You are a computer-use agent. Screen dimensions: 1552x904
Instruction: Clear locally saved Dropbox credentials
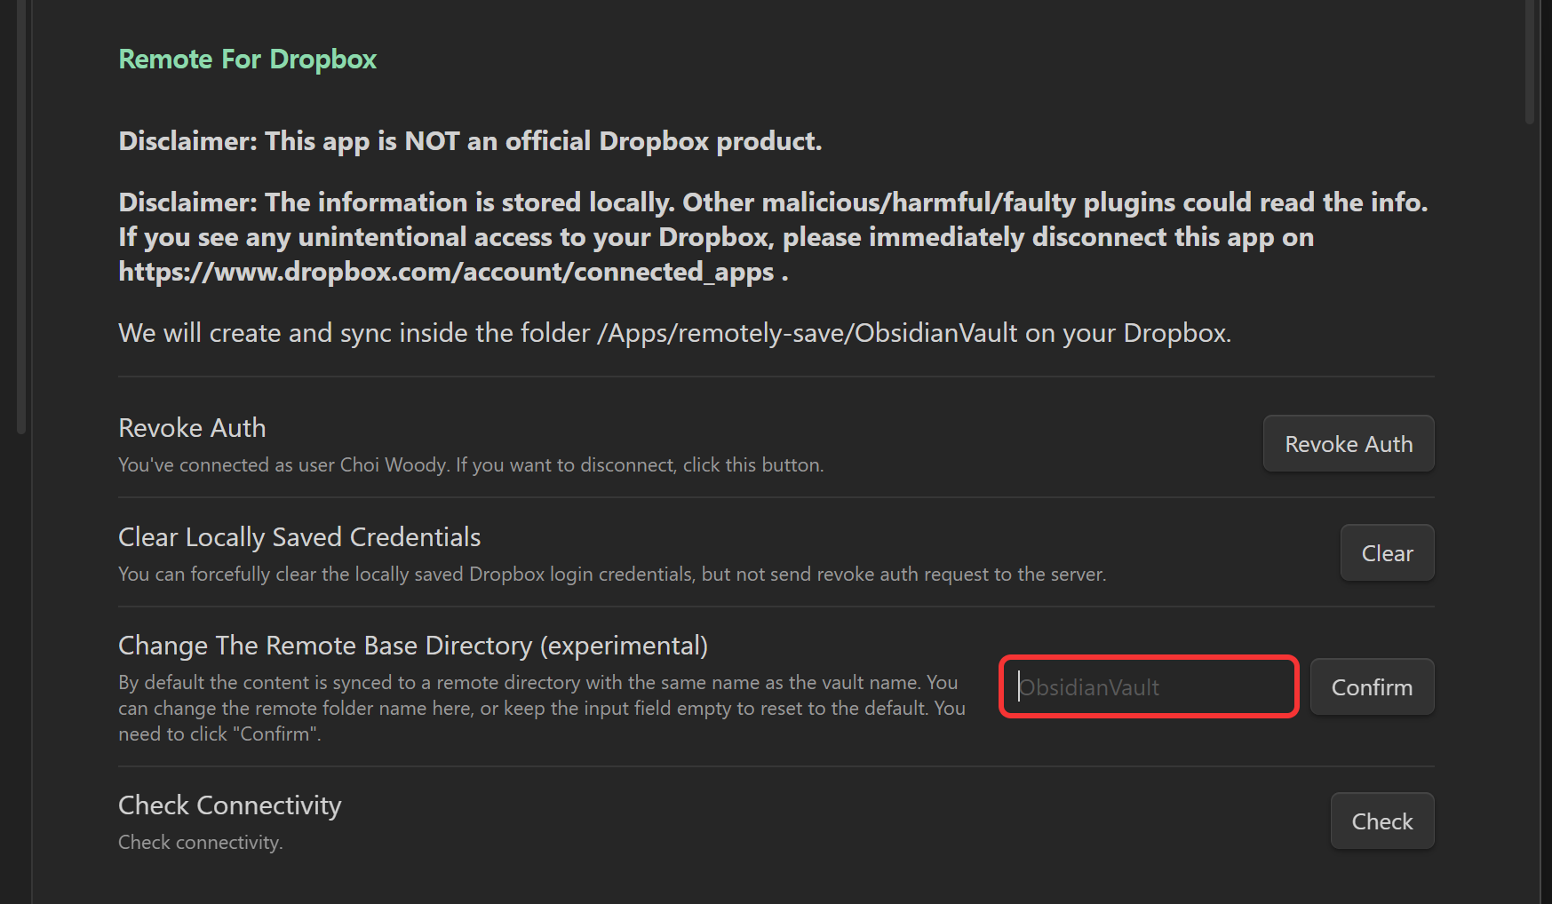1387,553
